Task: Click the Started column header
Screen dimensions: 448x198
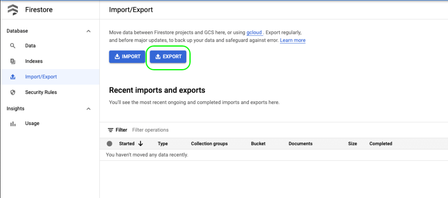Action: coord(126,143)
